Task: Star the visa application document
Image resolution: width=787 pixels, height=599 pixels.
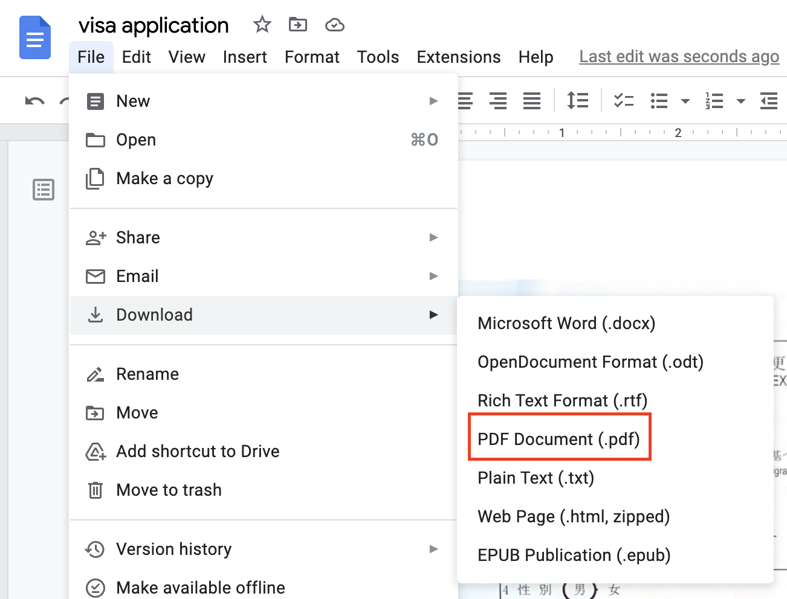Action: tap(262, 25)
